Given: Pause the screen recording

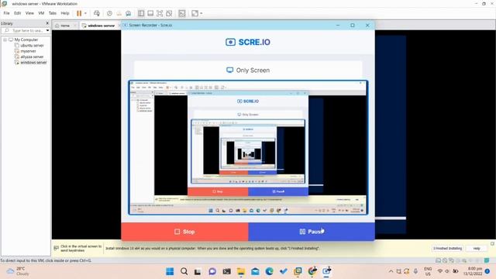Looking at the screenshot, I should click(x=312, y=232).
